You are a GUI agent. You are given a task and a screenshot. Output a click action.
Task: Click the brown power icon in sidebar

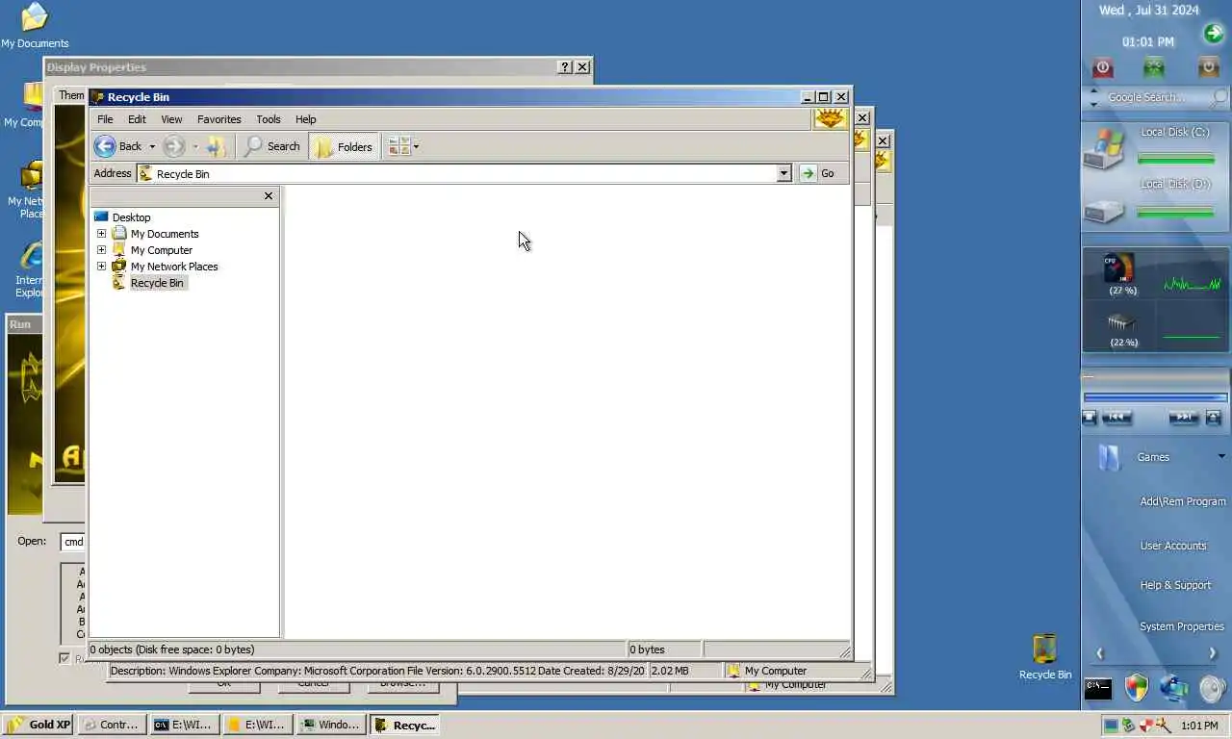(x=1208, y=67)
